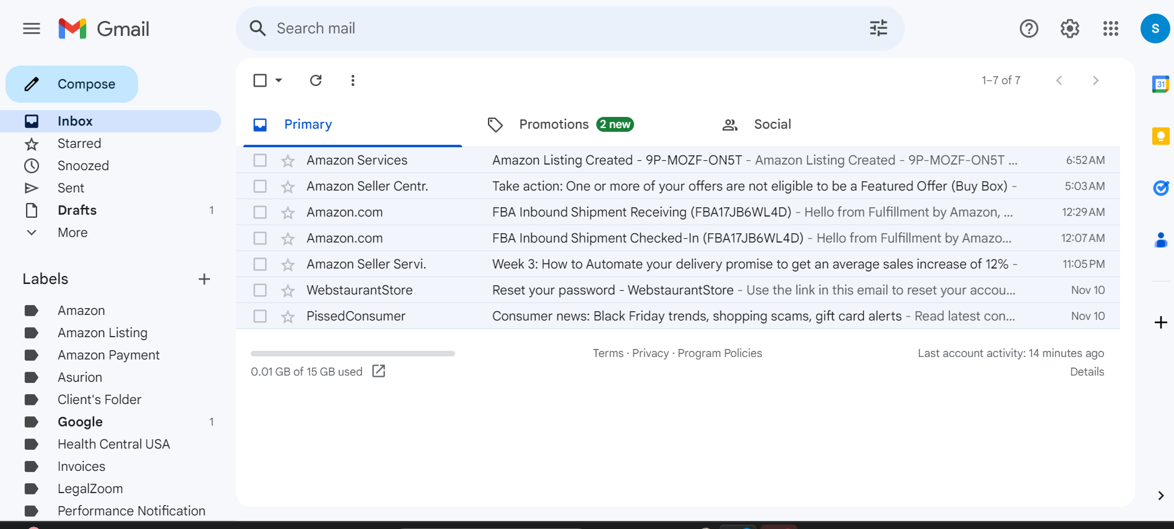Click the Search mail field
Screen dimensions: 1174x529
coord(570,28)
